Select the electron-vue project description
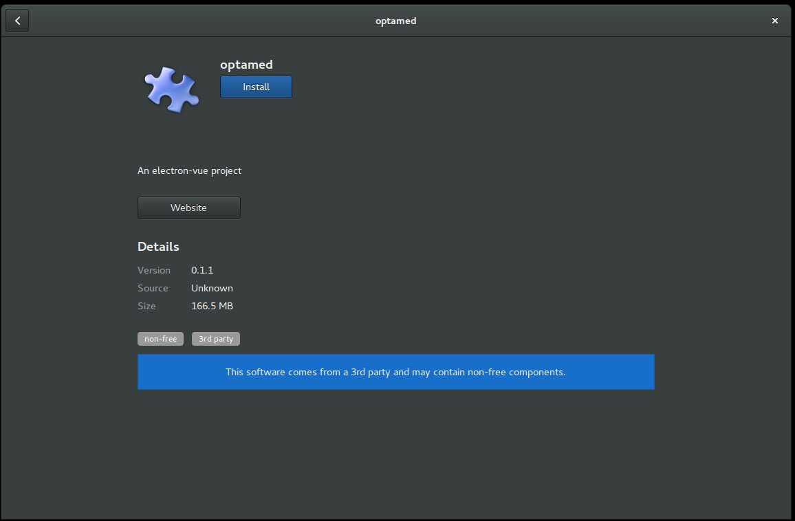This screenshot has height=521, width=795. coord(189,170)
